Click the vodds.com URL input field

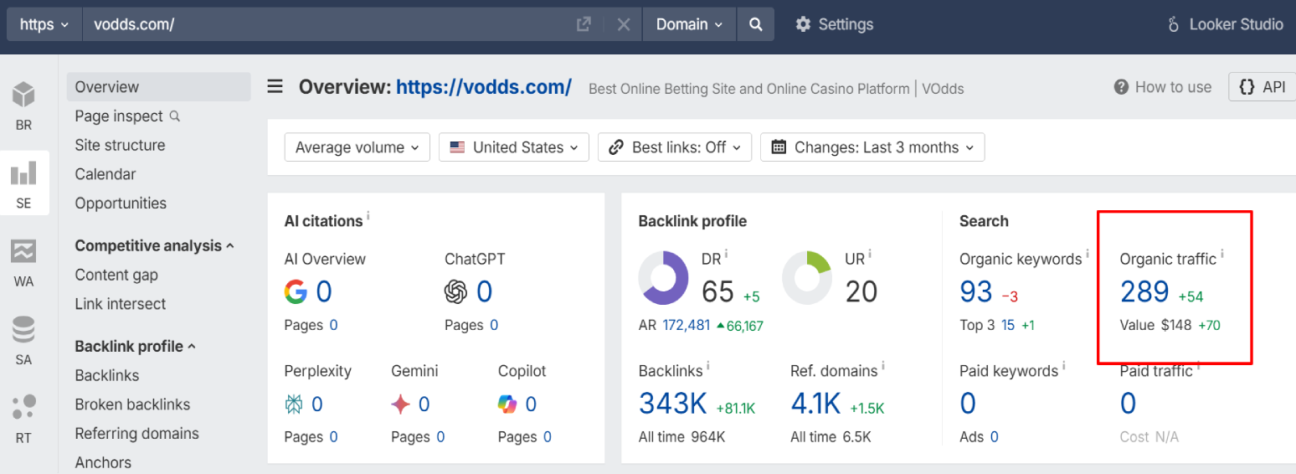point(327,24)
